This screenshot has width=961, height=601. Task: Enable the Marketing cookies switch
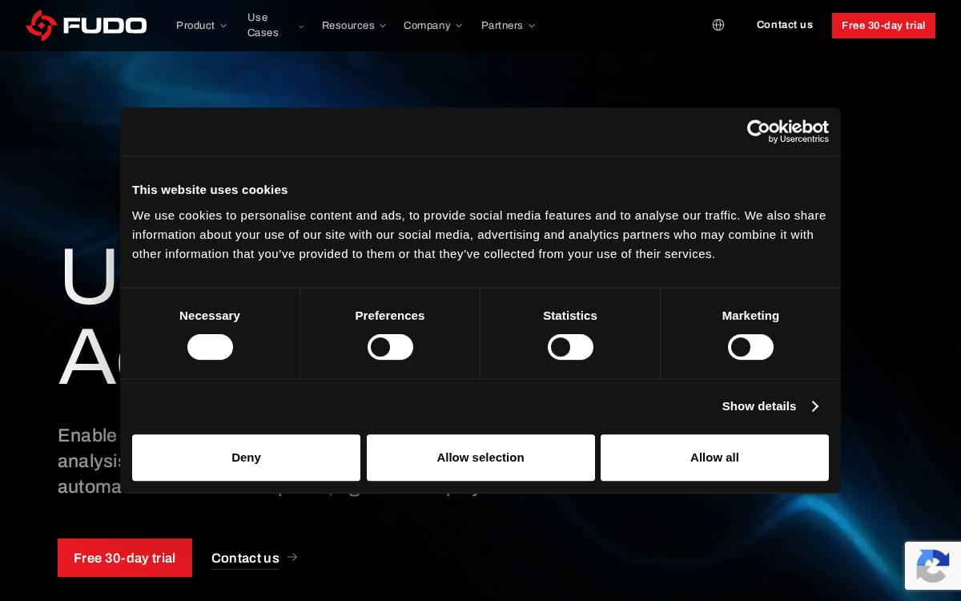[x=750, y=347]
